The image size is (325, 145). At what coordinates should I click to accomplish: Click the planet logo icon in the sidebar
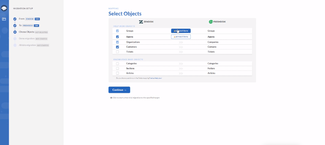pos(4,8)
